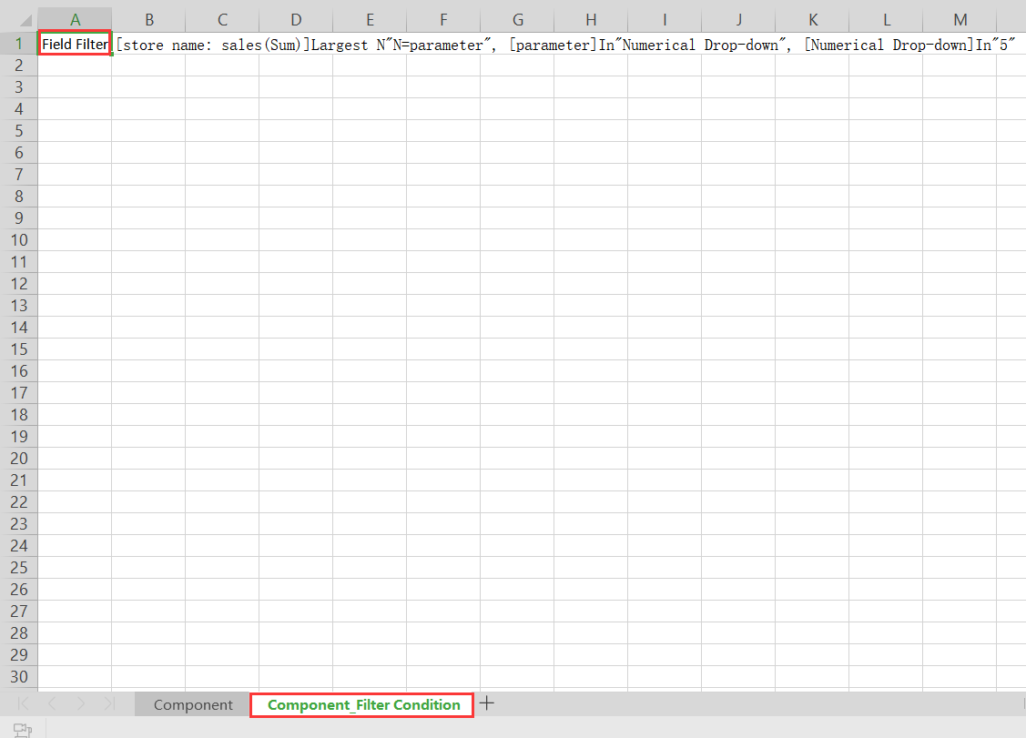Screen dimensions: 1026x738
Task: Go to previous sheet arrow
Action: [53, 703]
